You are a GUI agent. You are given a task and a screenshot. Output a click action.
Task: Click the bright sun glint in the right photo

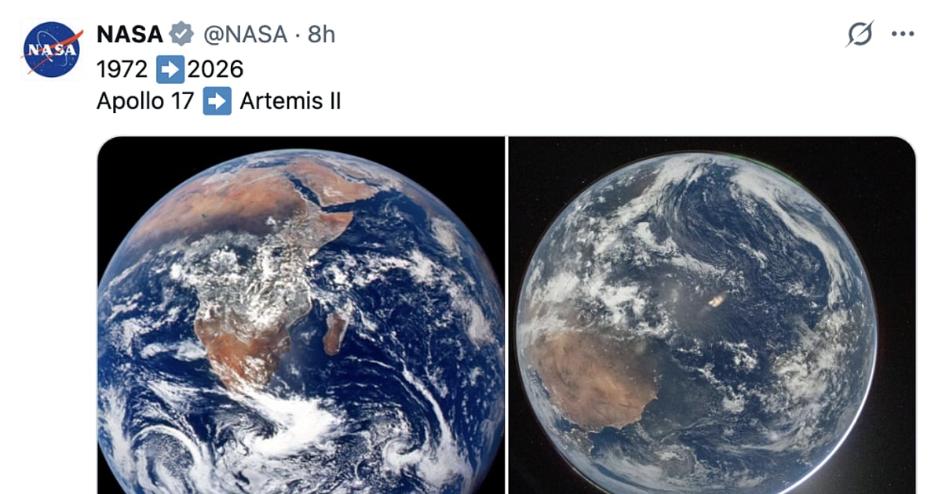(717, 300)
